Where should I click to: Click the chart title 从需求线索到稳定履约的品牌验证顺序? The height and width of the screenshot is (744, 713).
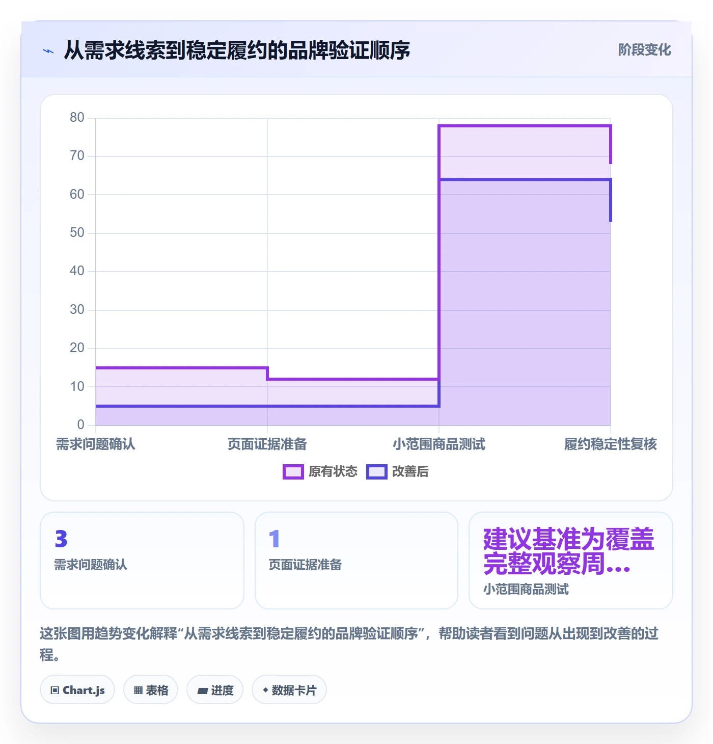[x=237, y=50]
